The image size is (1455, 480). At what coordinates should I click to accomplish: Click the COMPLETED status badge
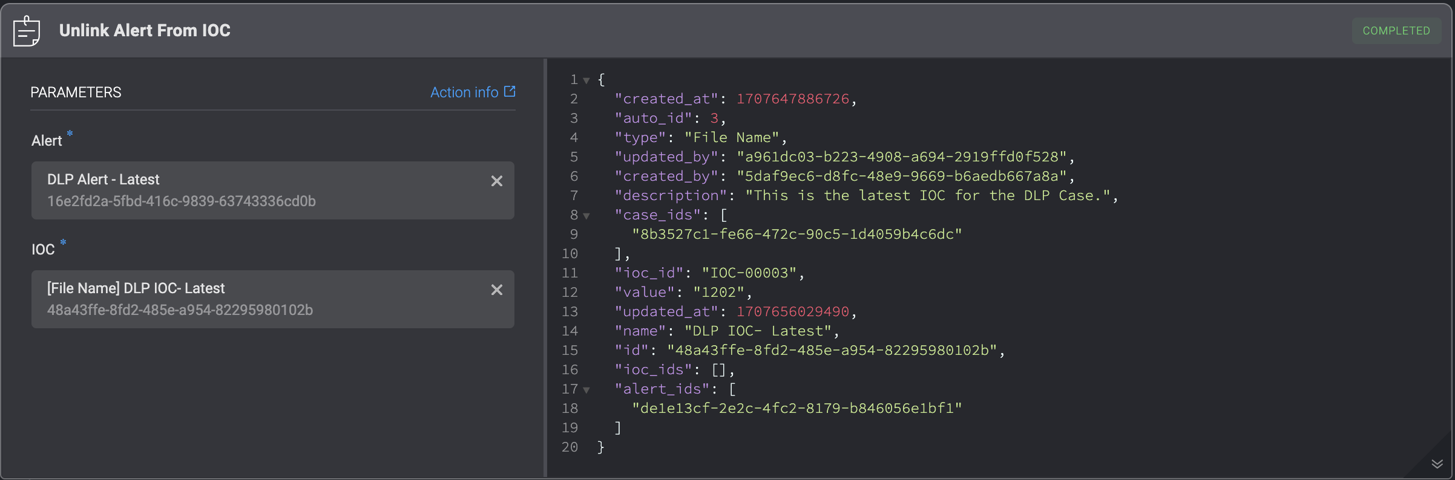1396,31
